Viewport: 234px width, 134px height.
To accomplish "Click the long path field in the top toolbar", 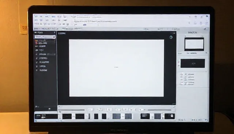I will coord(95,21).
